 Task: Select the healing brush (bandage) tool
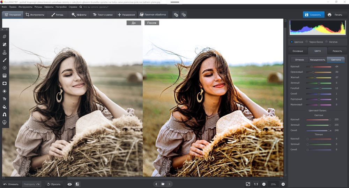click(5, 45)
